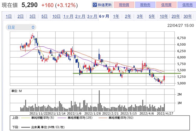Click the 2022/3/15 date axis label
This screenshot has width=196, height=131.
[129, 113]
